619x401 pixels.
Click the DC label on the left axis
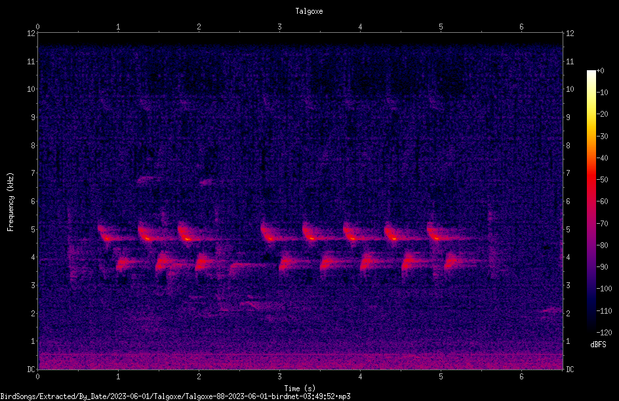tap(31, 369)
